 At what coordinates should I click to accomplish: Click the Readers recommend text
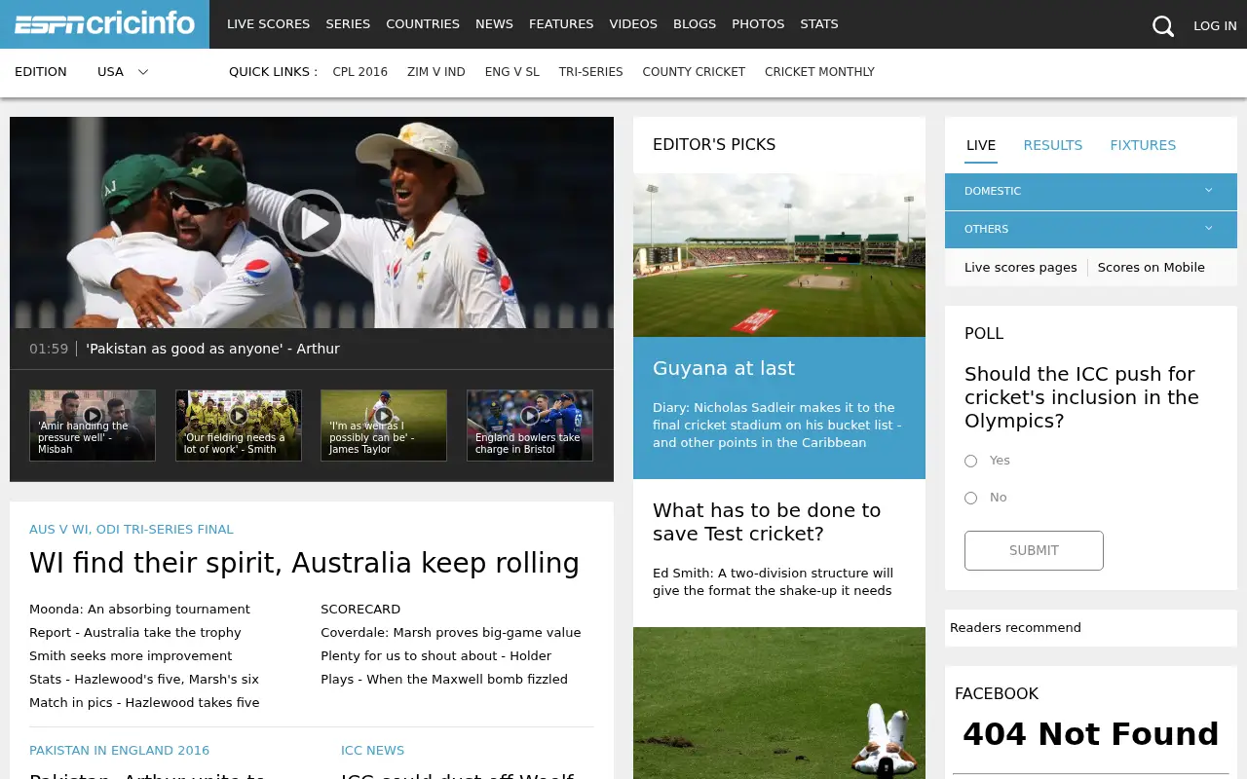(1015, 628)
